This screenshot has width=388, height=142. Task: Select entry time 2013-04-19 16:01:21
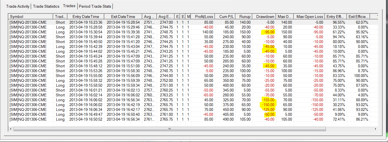(x=86, y=90)
